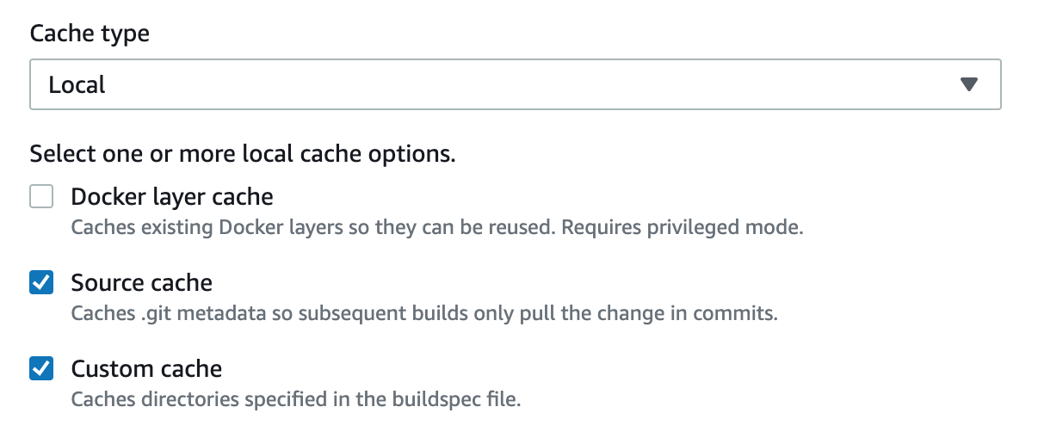Click 'Select one or more local cache options' text

242,155
